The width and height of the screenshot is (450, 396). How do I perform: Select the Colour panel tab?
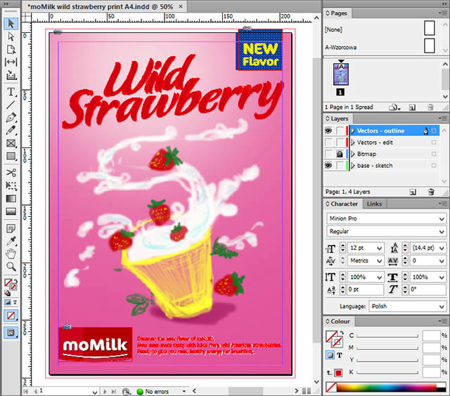(x=337, y=322)
